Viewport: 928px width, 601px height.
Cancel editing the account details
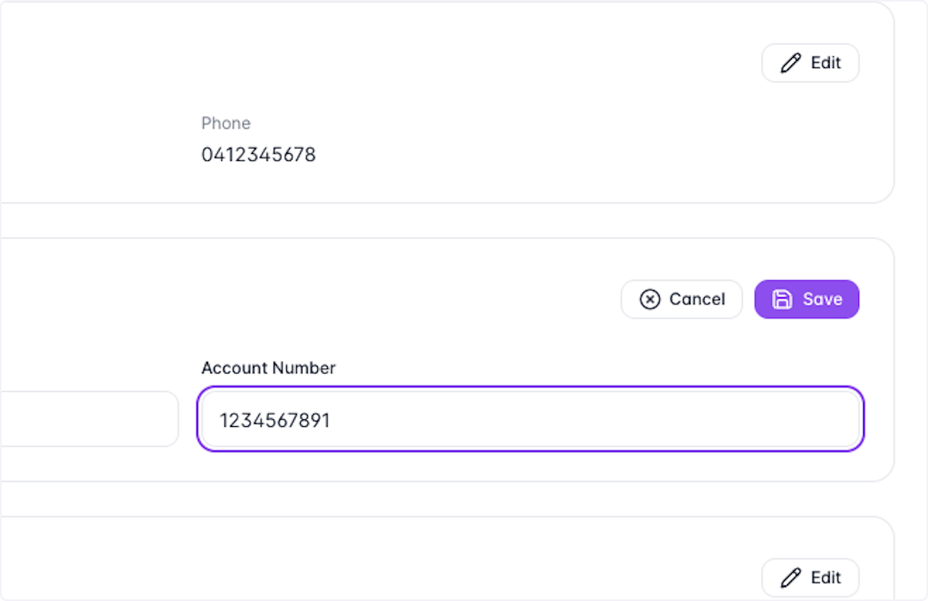681,299
